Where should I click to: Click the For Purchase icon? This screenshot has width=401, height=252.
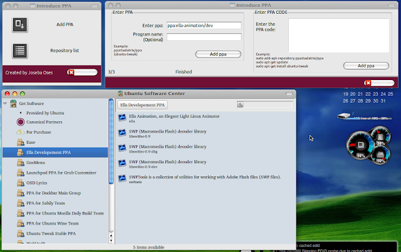click(21, 132)
